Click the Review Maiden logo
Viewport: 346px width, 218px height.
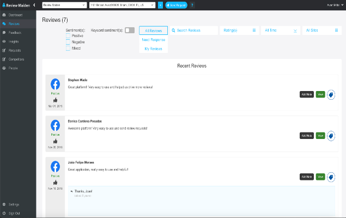[x=16, y=5]
